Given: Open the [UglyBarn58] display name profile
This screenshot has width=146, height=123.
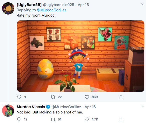Looking at the screenshot, I should 29,5.
